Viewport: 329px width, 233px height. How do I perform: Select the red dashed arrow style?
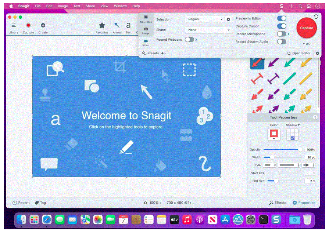pos(257,94)
